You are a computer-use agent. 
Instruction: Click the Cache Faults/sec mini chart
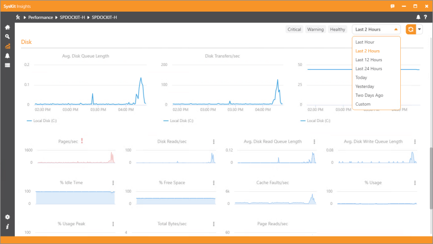pos(275,198)
